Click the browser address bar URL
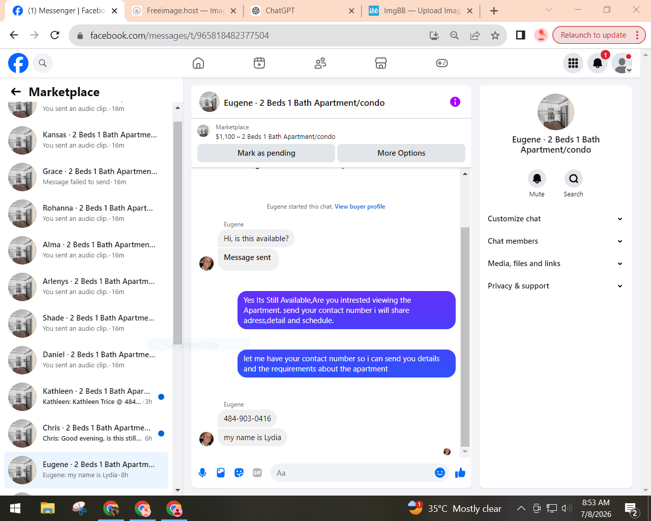 [x=180, y=35]
